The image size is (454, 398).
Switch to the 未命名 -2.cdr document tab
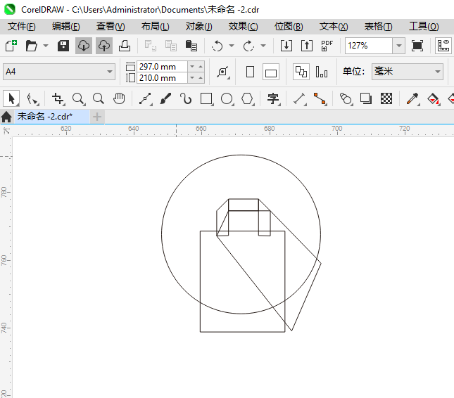[45, 116]
